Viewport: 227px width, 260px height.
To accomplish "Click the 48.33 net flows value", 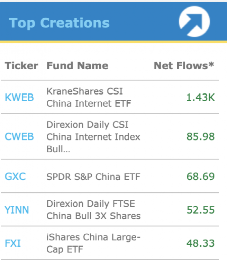I will (x=201, y=243).
